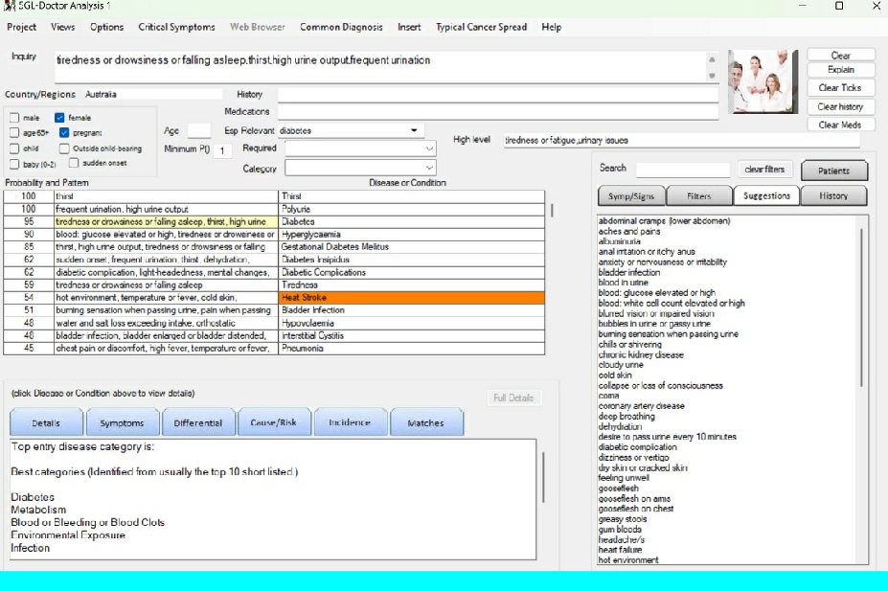888x591 pixels.
Task: Click the Clear Ticks button
Action: point(840,88)
